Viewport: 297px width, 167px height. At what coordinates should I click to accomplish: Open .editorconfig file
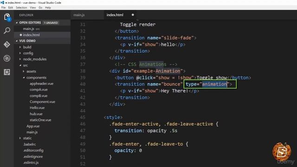[33, 150]
